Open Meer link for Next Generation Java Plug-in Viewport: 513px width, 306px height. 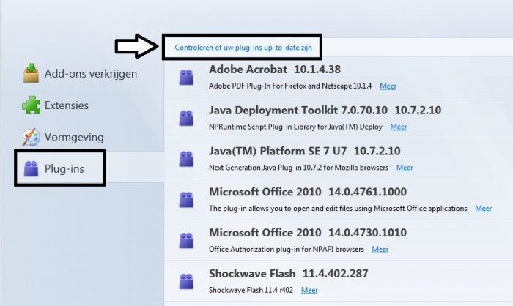pyautogui.click(x=405, y=168)
